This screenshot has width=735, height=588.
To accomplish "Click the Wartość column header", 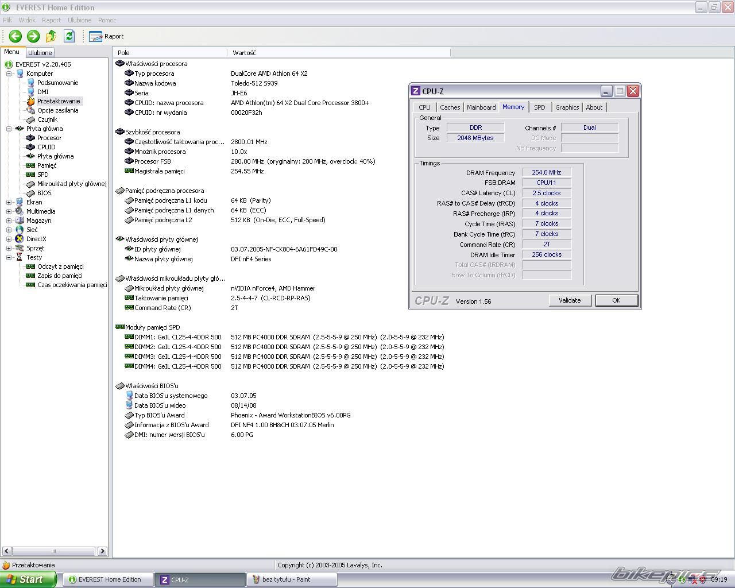I will point(339,52).
